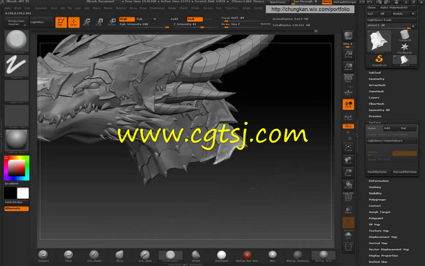Viewport: 425px width, 266px height.
Task: Toggle Zsub mode
Action: click(194, 19)
